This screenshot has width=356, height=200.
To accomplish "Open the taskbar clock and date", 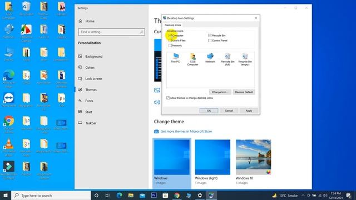I will (335, 195).
